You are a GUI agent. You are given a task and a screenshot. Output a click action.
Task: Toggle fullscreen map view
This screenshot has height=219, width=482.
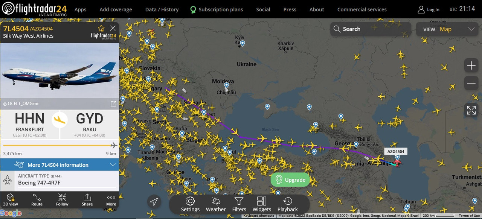[471, 110]
